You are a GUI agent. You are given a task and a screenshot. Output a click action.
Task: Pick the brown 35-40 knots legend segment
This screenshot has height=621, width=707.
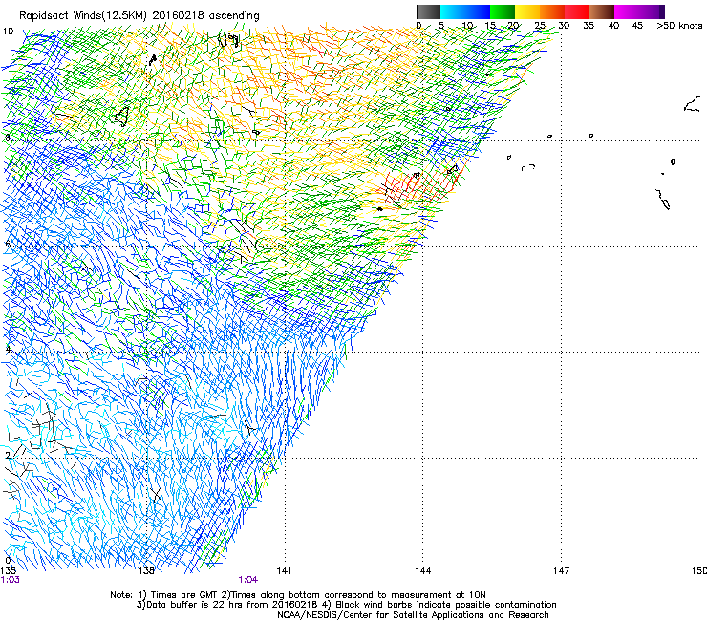click(602, 11)
